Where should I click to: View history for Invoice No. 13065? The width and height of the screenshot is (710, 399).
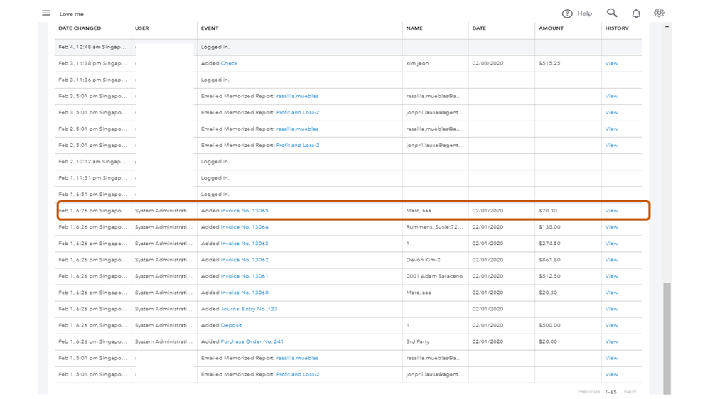tap(611, 211)
